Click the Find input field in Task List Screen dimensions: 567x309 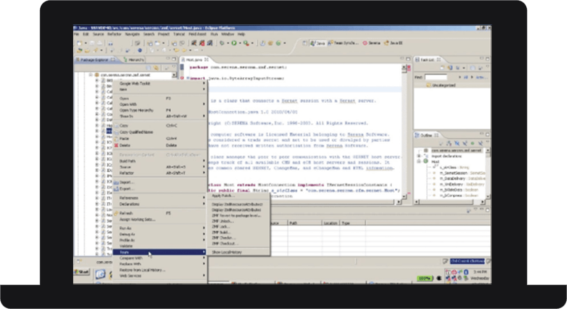click(x=435, y=77)
